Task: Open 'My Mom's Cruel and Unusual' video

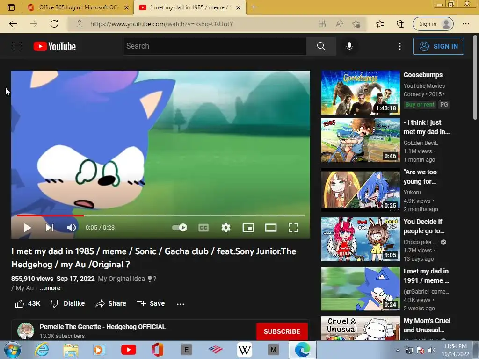Action: (x=427, y=325)
